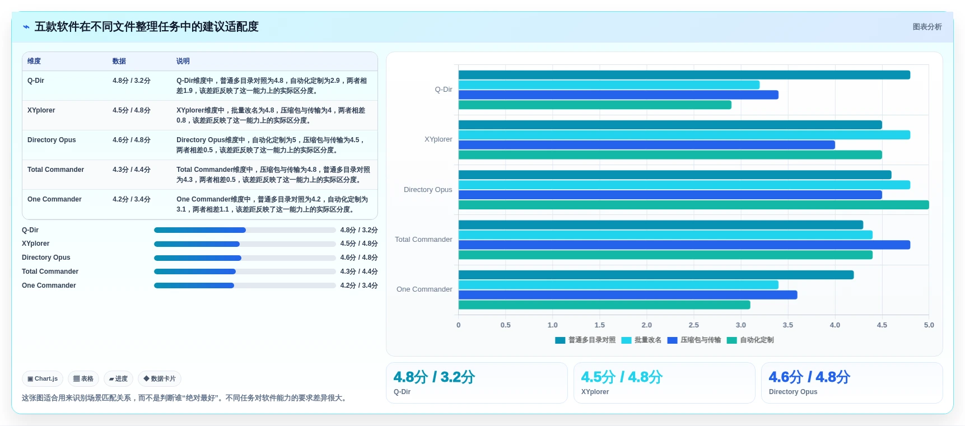Select the Total Commander table row name

[x=55, y=170]
